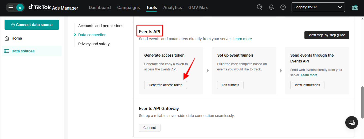Click the Generate access token button
Viewport: 364px width, 139px height.
166,85
